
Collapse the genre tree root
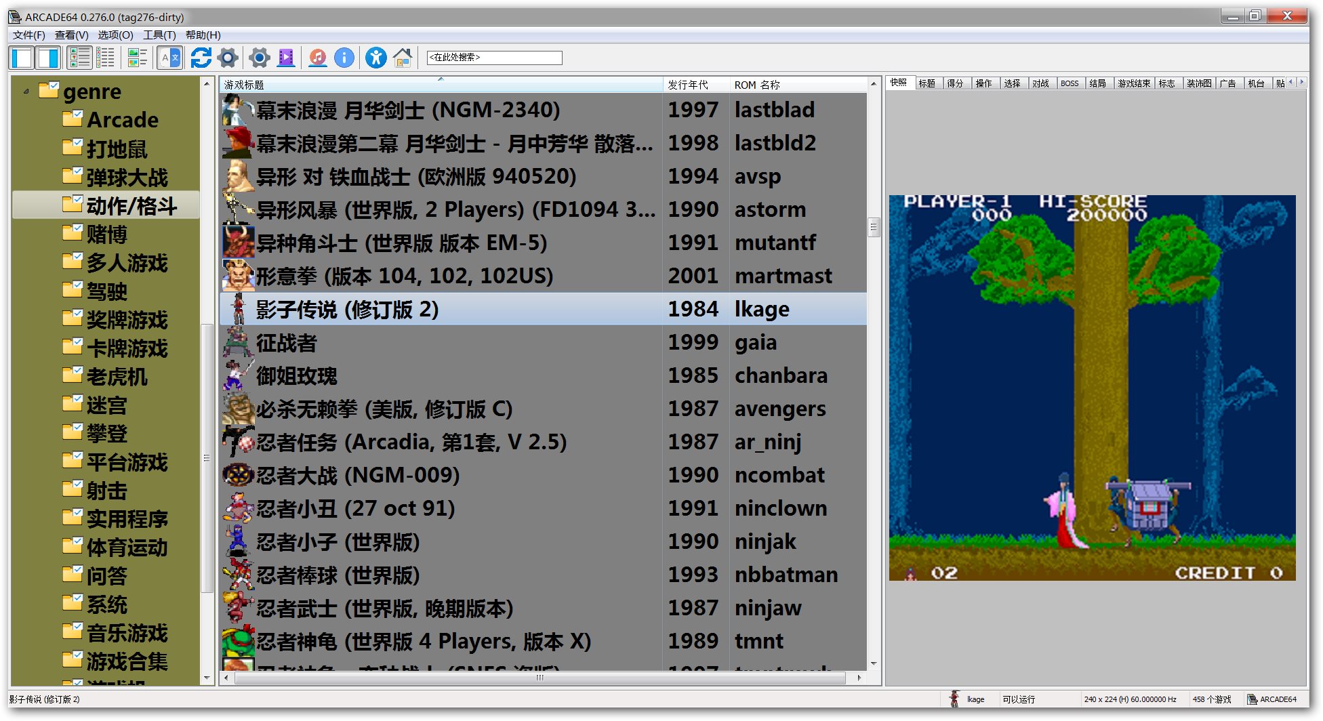point(26,91)
